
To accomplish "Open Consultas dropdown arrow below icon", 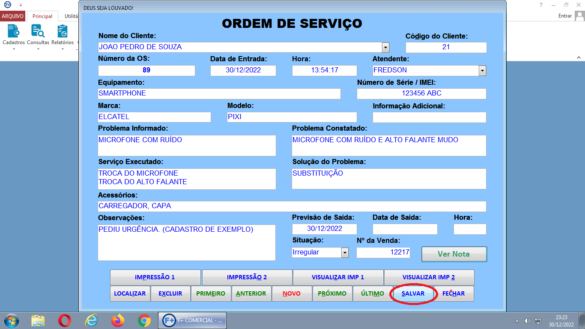I will click(38, 49).
